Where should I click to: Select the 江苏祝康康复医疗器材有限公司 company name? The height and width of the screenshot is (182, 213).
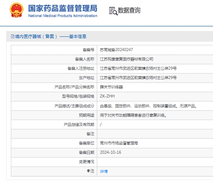click(127, 59)
